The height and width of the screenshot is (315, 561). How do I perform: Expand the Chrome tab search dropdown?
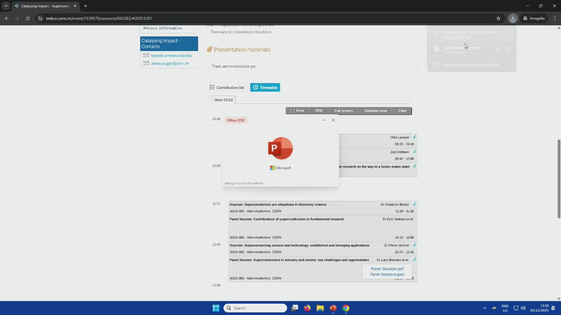coord(6,6)
